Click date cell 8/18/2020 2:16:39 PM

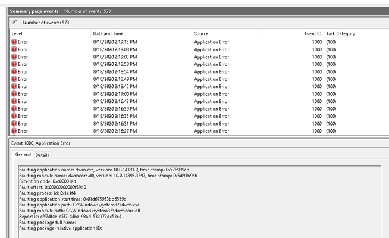(x=115, y=109)
